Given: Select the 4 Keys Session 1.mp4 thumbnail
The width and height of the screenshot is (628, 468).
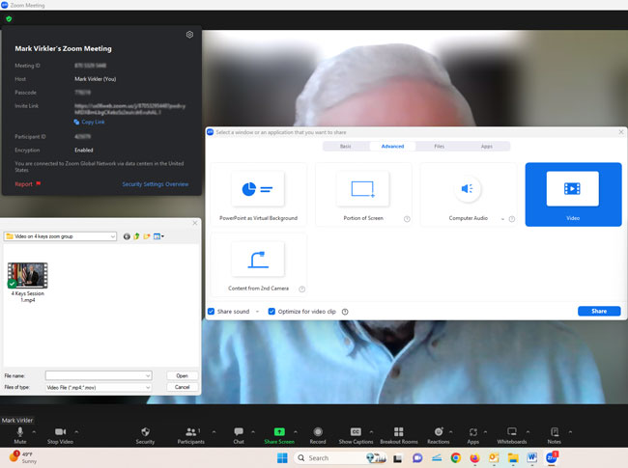Looking at the screenshot, I should [x=28, y=276].
